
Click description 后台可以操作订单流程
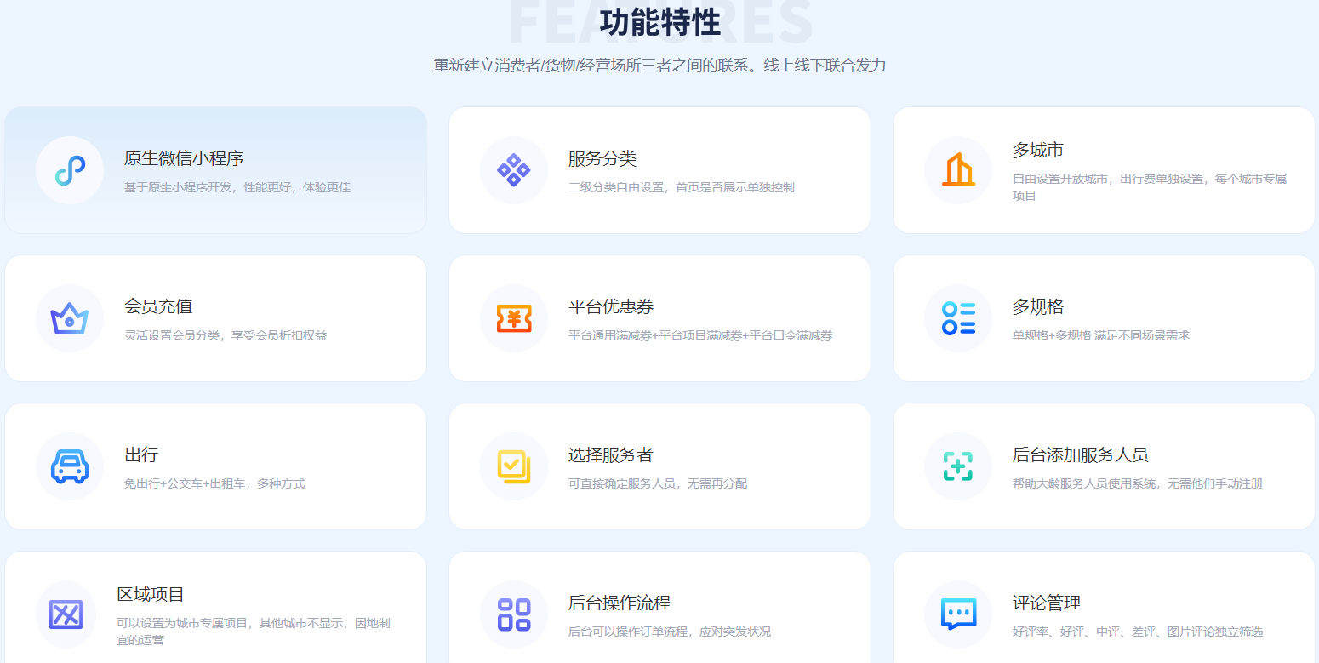pyautogui.click(x=670, y=632)
